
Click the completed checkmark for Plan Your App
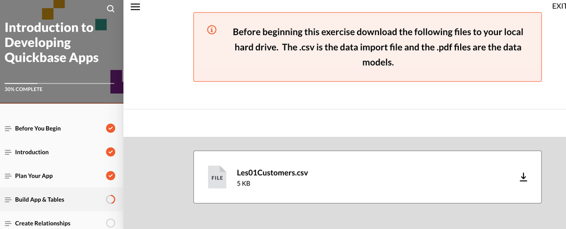pos(110,176)
